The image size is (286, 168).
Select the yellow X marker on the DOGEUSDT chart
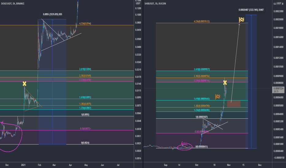pyautogui.click(x=25, y=84)
